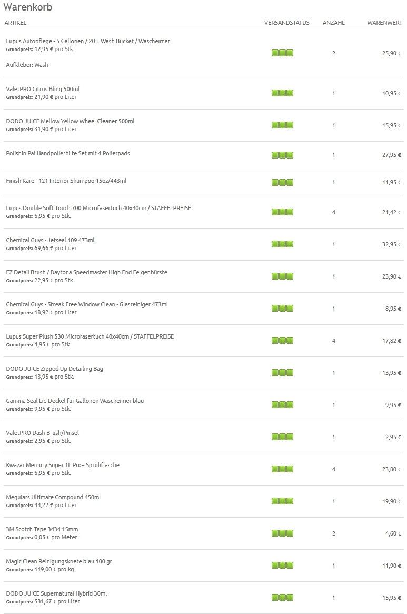Open Meguiars Ultimate Compound 450ml link

(53, 497)
